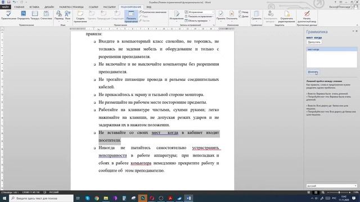
Task: Open the Сравнить compare documents menu
Action: pos(256,16)
